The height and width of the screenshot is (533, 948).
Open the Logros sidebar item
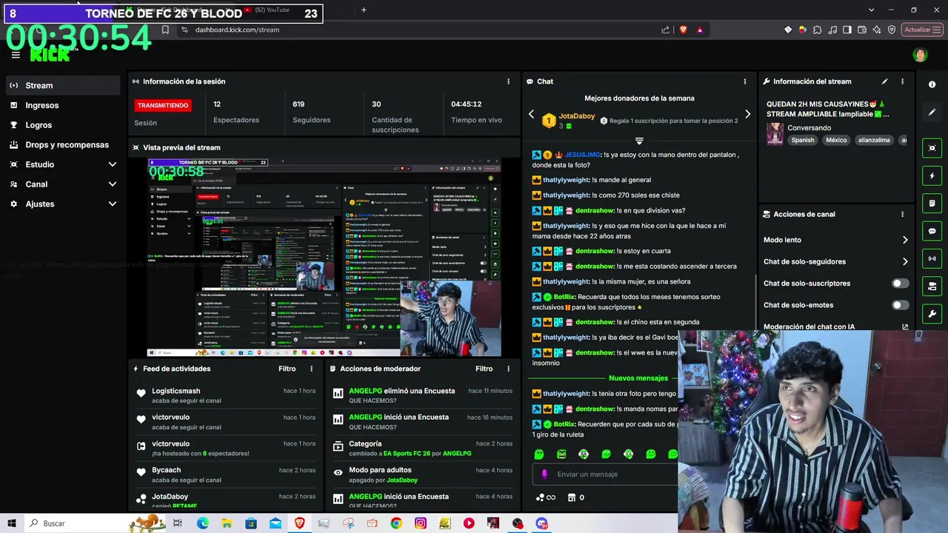coord(62,125)
